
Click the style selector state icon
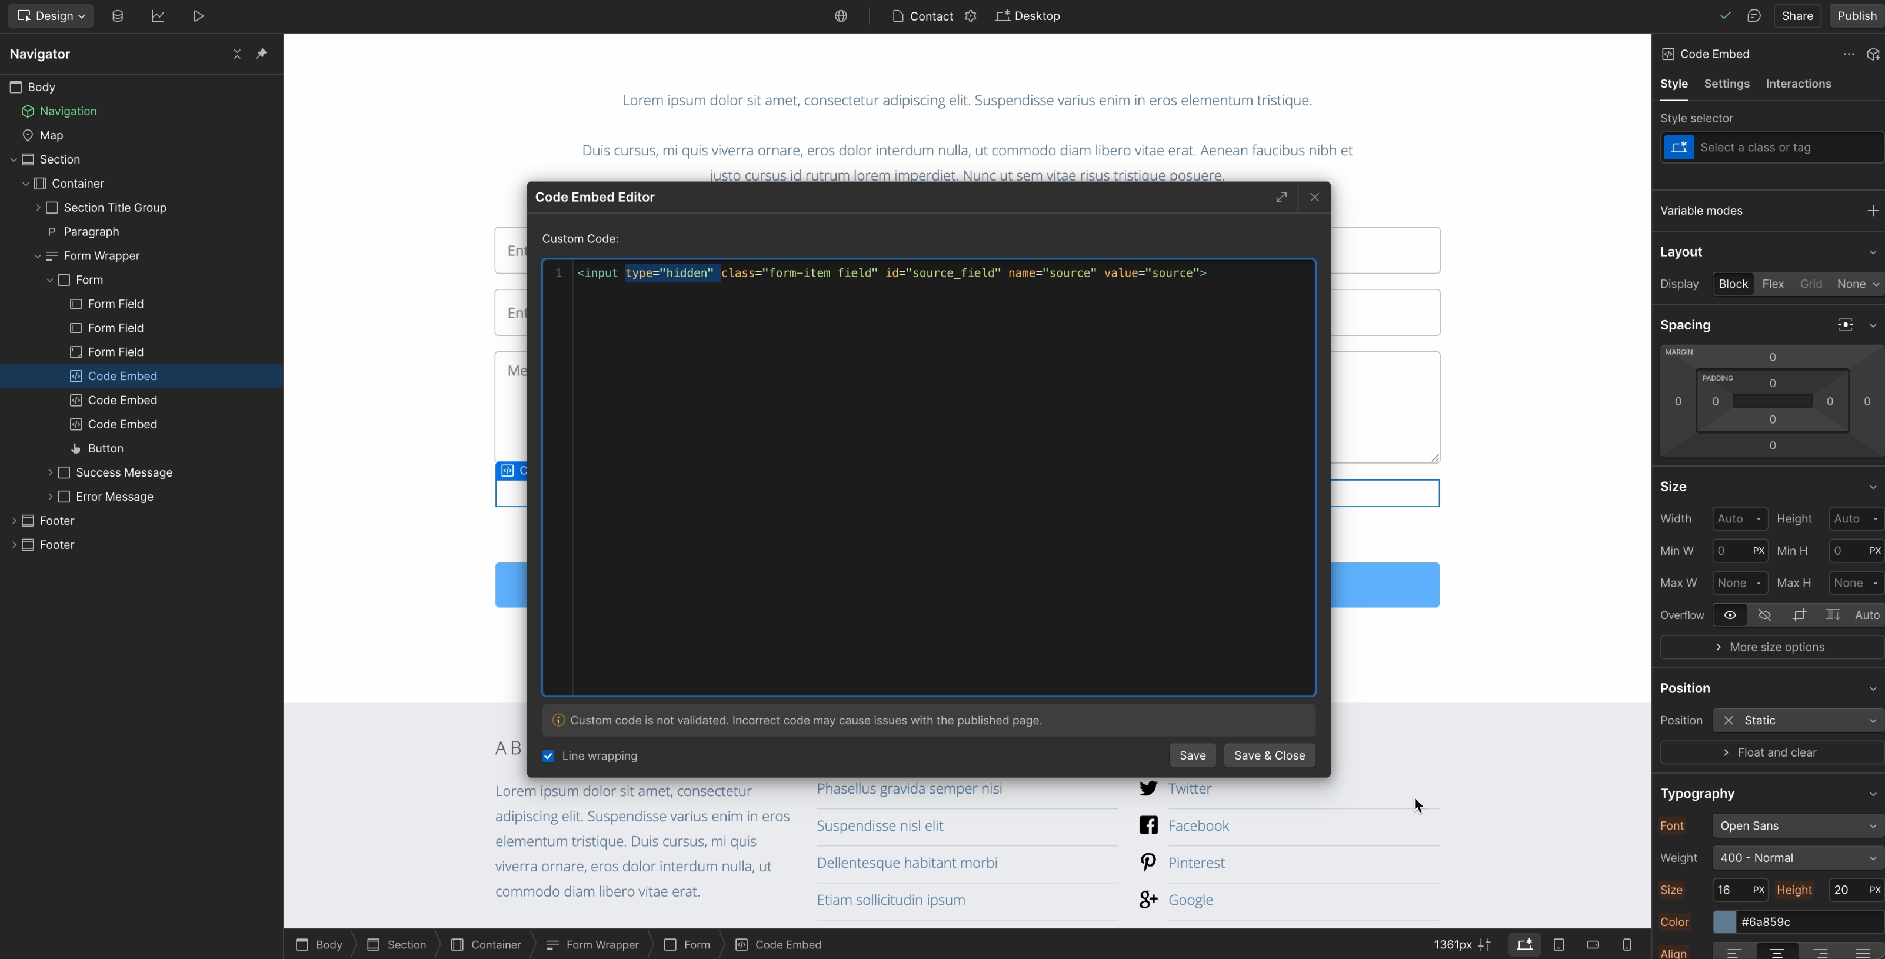click(x=1678, y=147)
